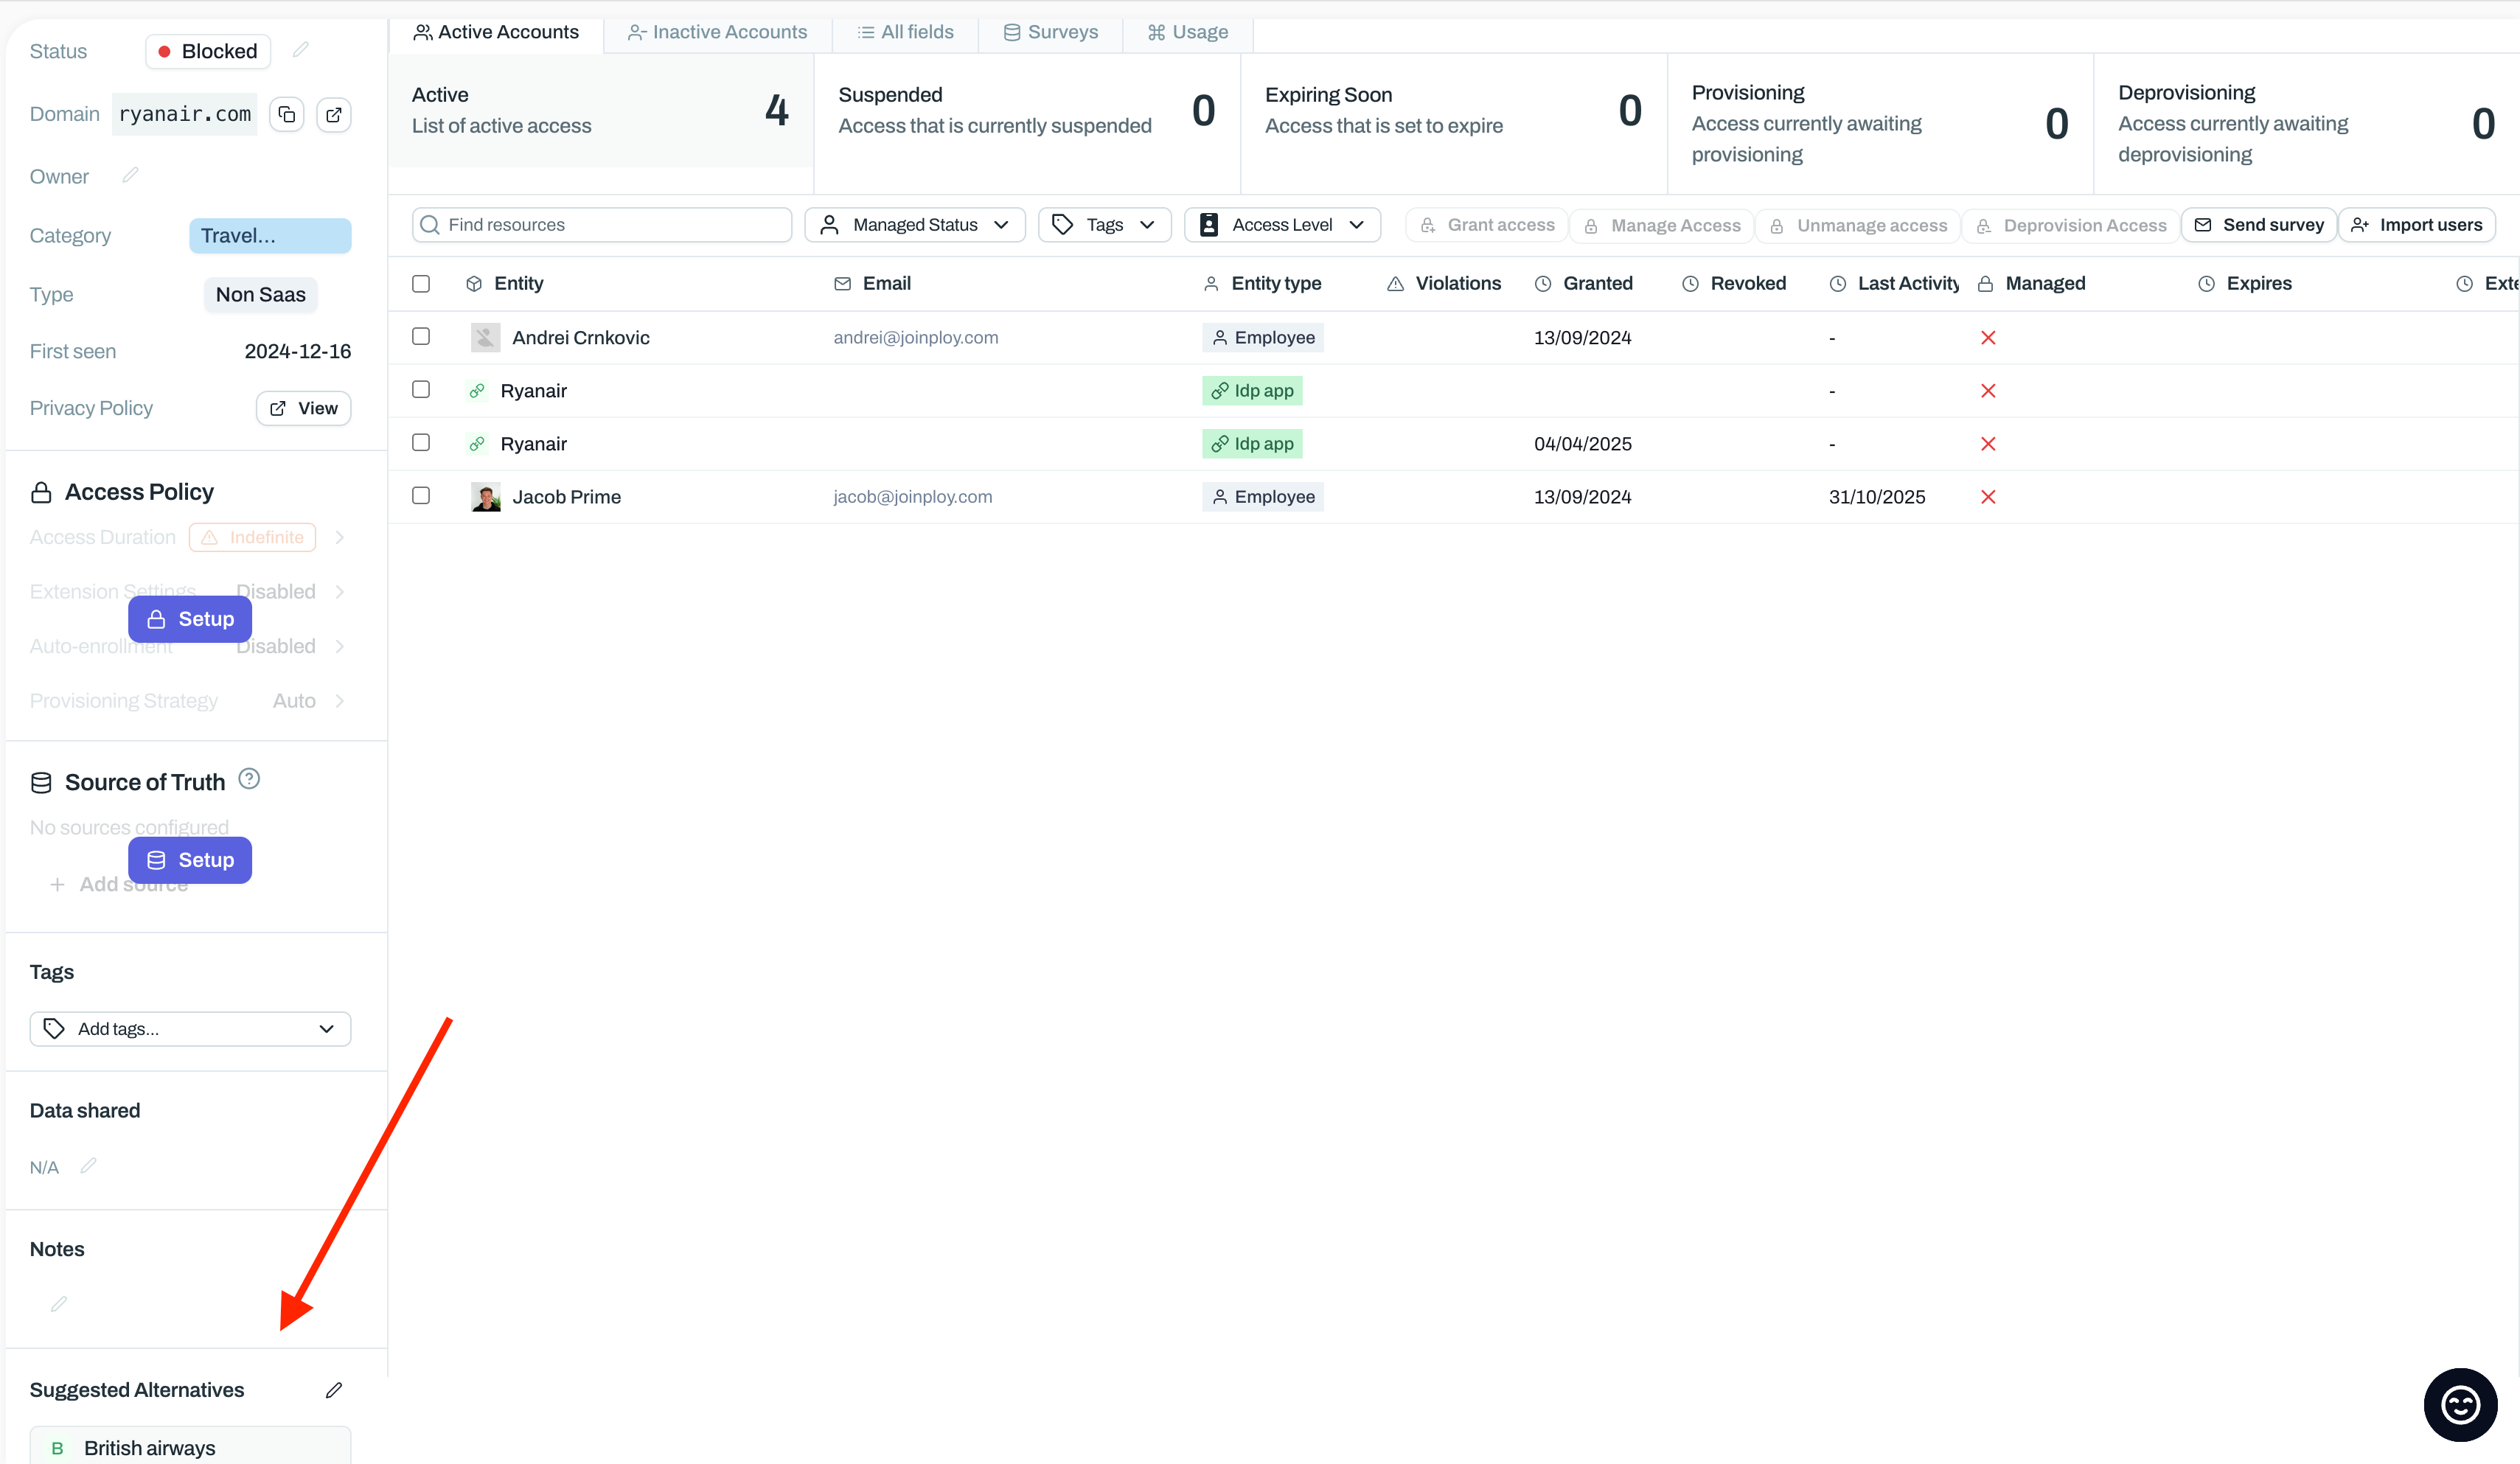
Task: Click the Import users button
Action: click(2416, 225)
